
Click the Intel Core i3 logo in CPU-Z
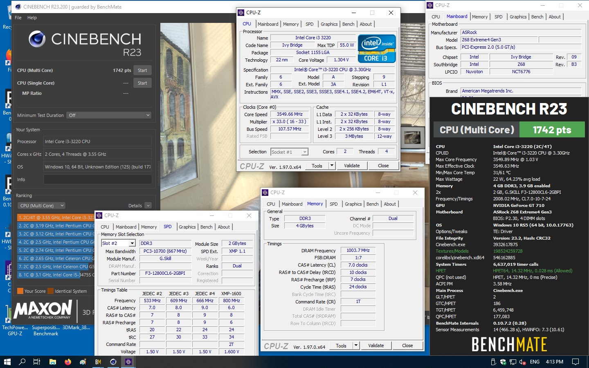click(x=377, y=49)
